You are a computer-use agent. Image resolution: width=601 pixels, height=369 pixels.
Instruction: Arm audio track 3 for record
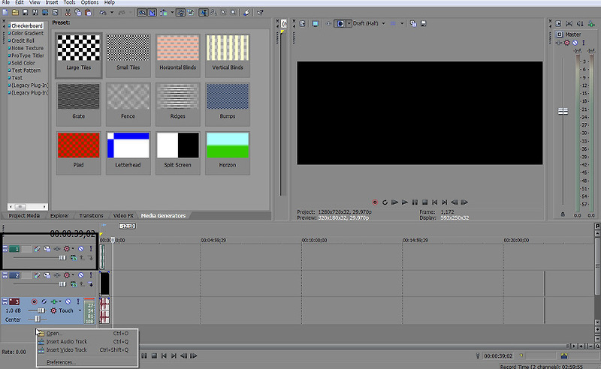click(x=34, y=301)
